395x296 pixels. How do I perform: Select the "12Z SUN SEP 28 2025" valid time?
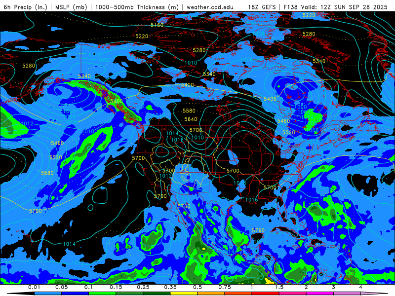pyautogui.click(x=354, y=7)
